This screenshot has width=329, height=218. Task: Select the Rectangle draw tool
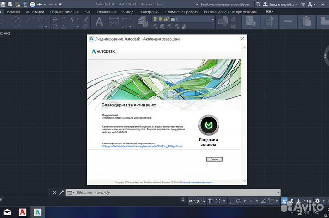tap(41, 19)
